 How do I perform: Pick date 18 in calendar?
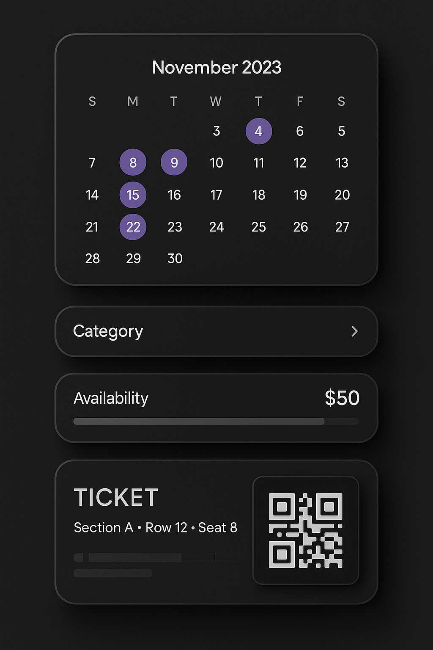tap(258, 195)
